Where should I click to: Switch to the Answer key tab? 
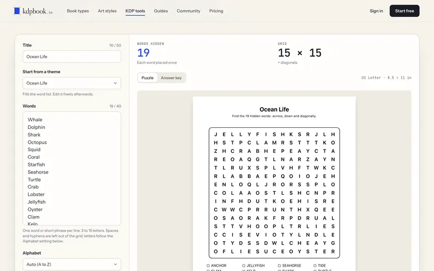point(171,78)
